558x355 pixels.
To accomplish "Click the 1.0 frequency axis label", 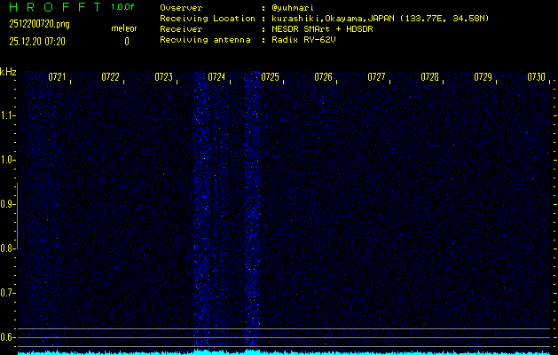I will click(7, 160).
